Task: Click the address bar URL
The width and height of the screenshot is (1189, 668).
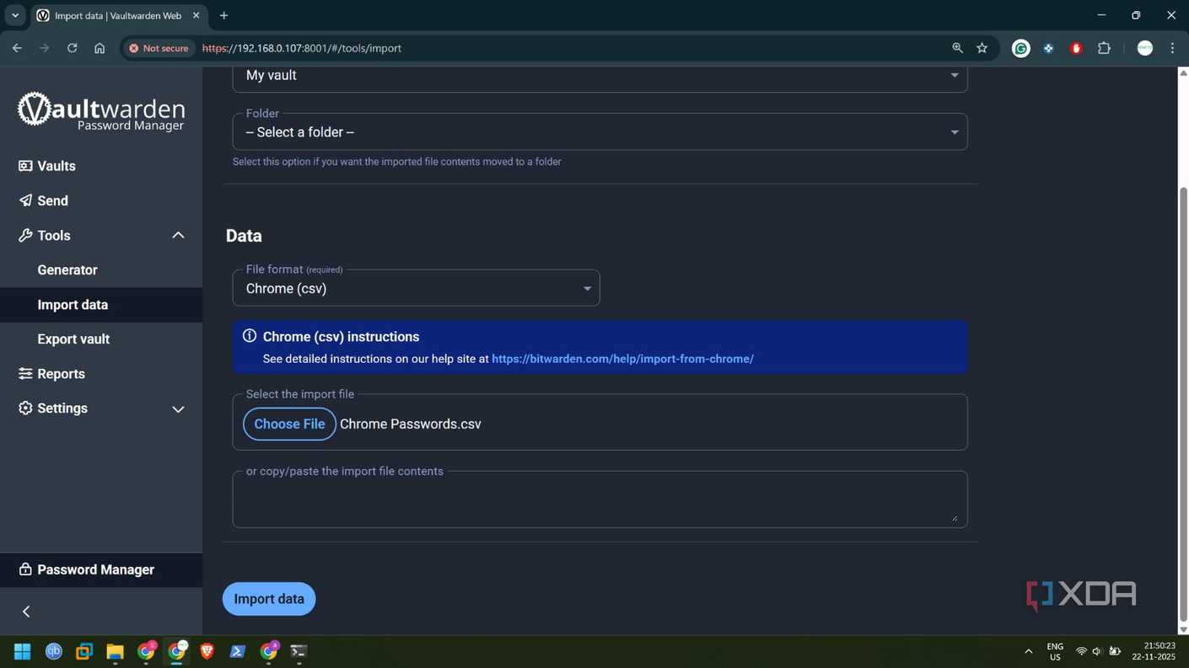Action: pyautogui.click(x=302, y=48)
